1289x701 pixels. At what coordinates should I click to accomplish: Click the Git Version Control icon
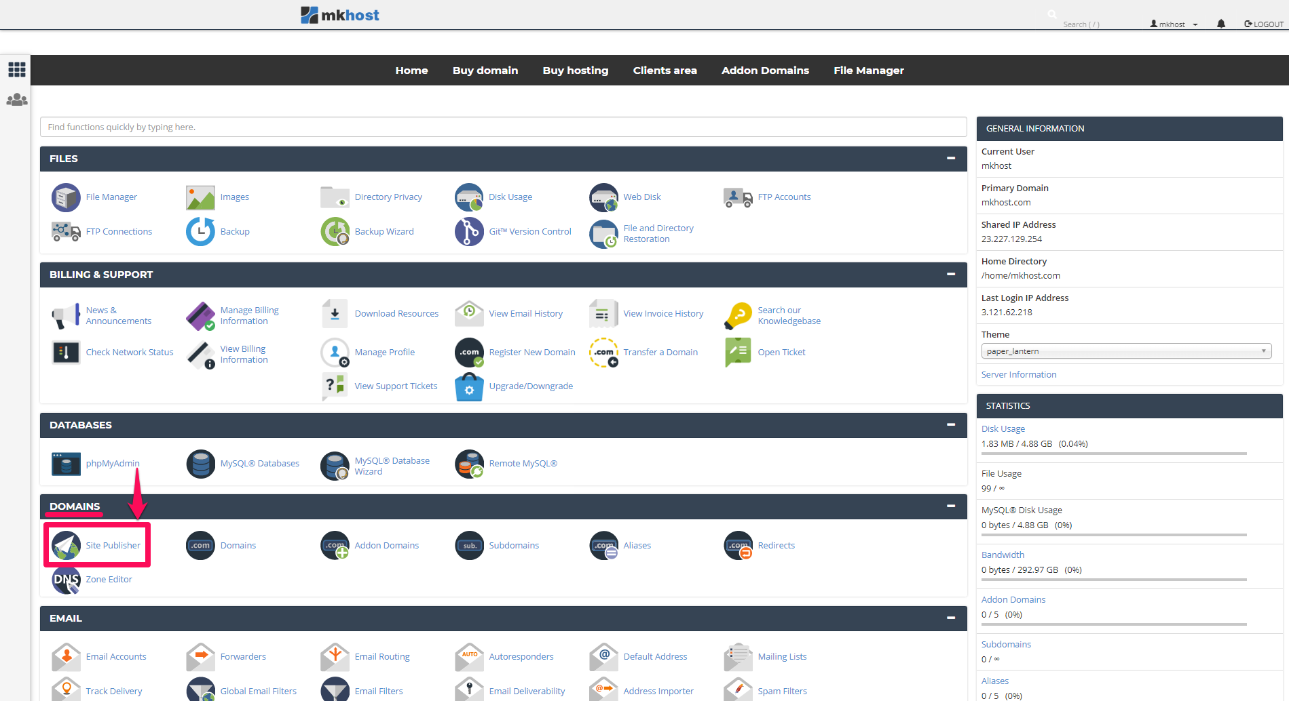[469, 232]
